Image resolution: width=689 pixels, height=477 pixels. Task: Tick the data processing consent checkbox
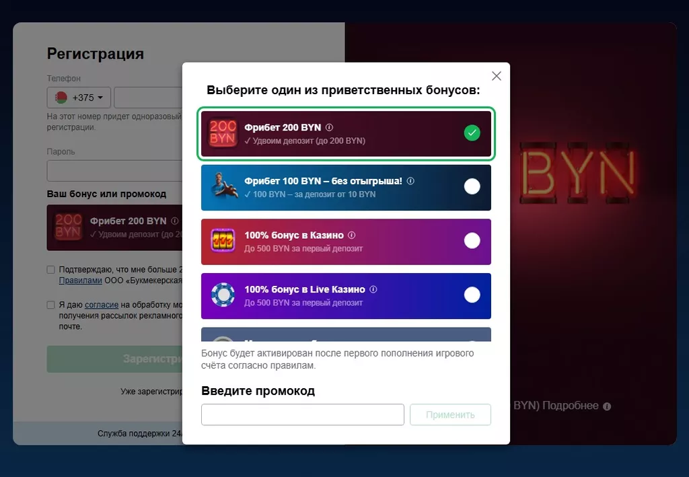point(51,305)
